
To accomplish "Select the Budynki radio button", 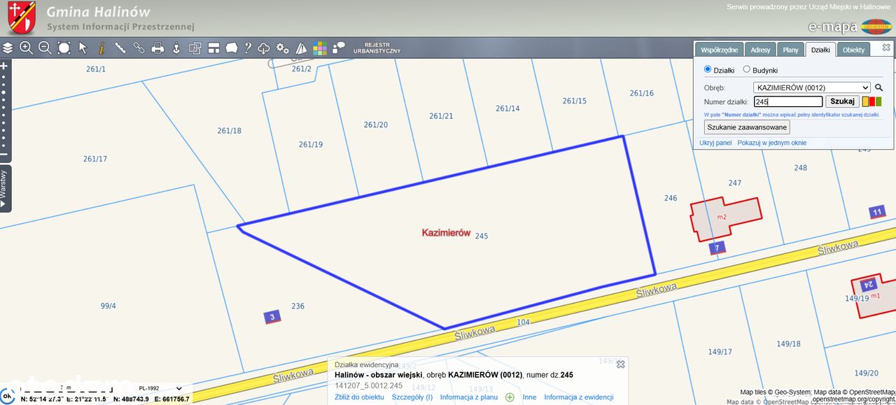I will [746, 69].
